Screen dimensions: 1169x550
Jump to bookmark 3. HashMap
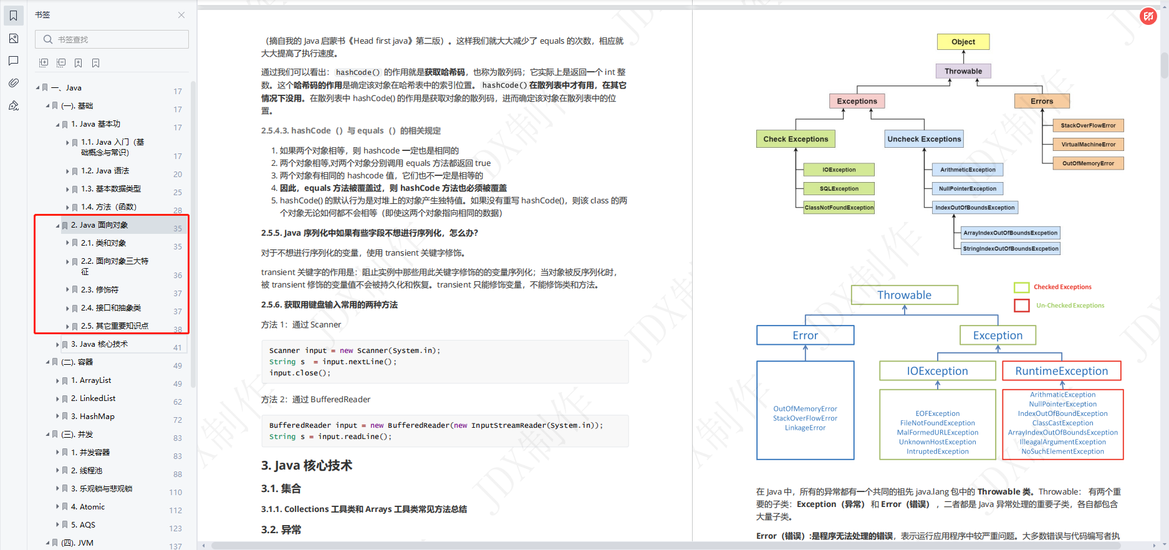click(x=92, y=417)
